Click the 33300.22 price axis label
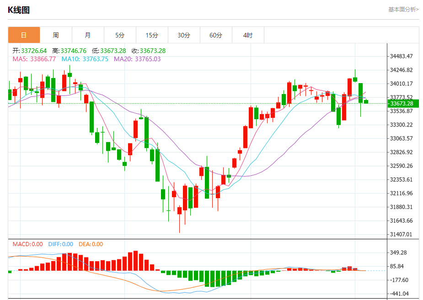Image resolution: width=423 pixels, height=300 pixels. [x=402, y=125]
